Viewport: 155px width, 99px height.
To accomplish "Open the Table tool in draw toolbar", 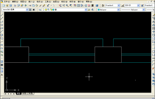I will pyautogui.click(x=2, y=72).
